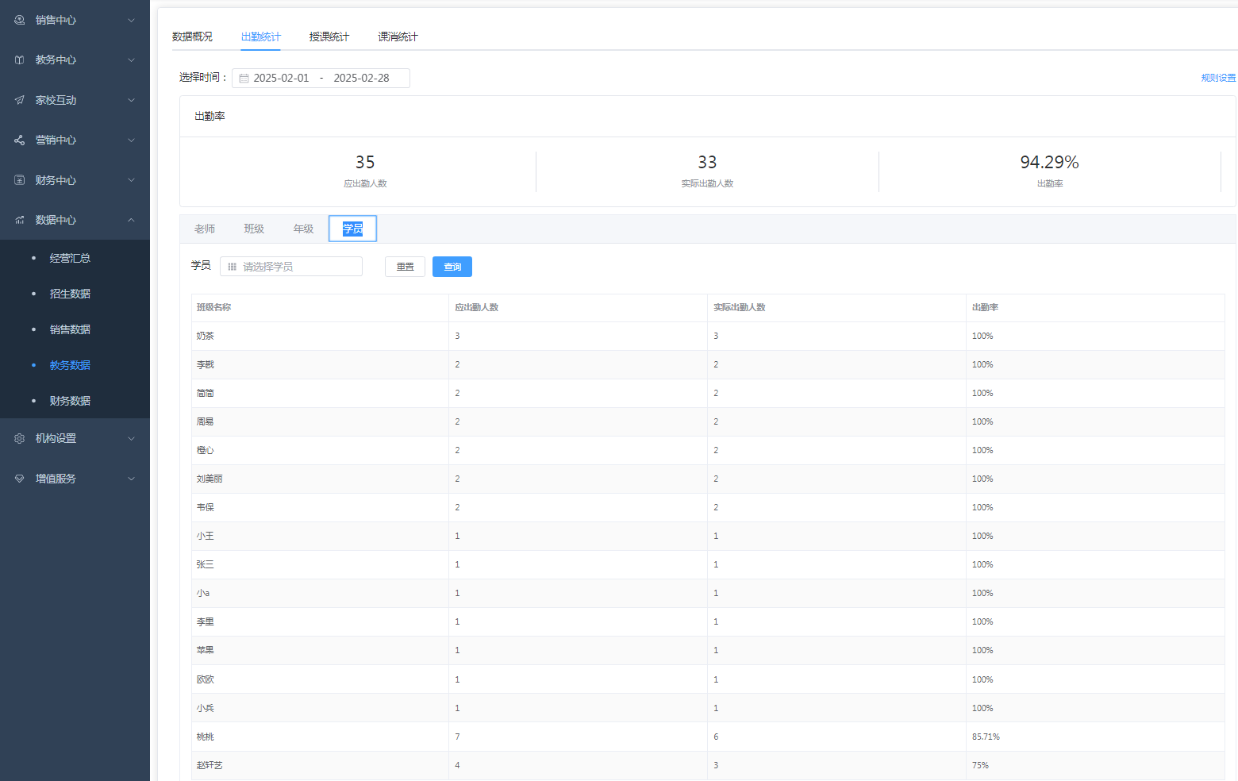The height and width of the screenshot is (781, 1238).
Task: Click the 张三 row name
Action: (206, 564)
